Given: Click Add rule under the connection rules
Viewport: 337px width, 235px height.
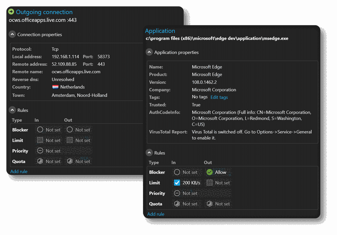Looking at the screenshot, I should (19, 171).
